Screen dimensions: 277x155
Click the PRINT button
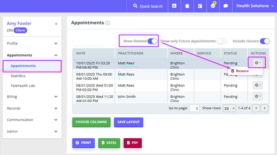coord(83,143)
